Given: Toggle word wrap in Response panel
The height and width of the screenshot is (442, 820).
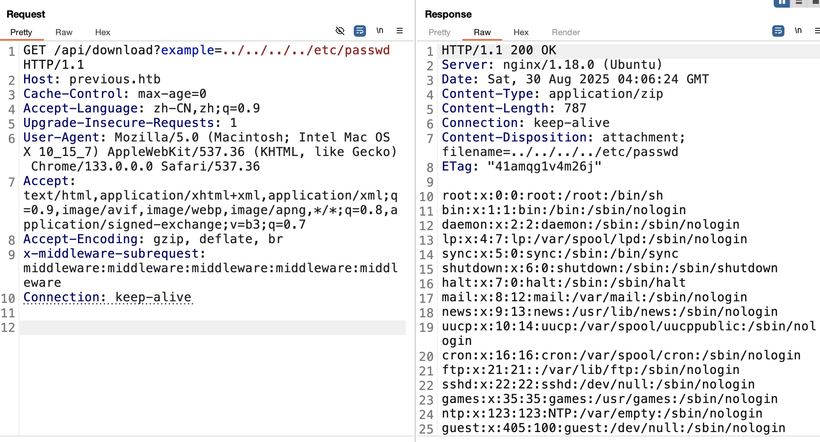Looking at the screenshot, I should [778, 31].
